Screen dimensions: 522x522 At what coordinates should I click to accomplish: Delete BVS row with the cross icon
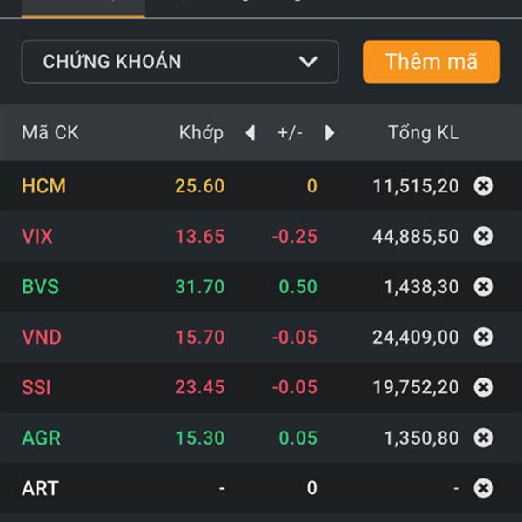point(484,286)
